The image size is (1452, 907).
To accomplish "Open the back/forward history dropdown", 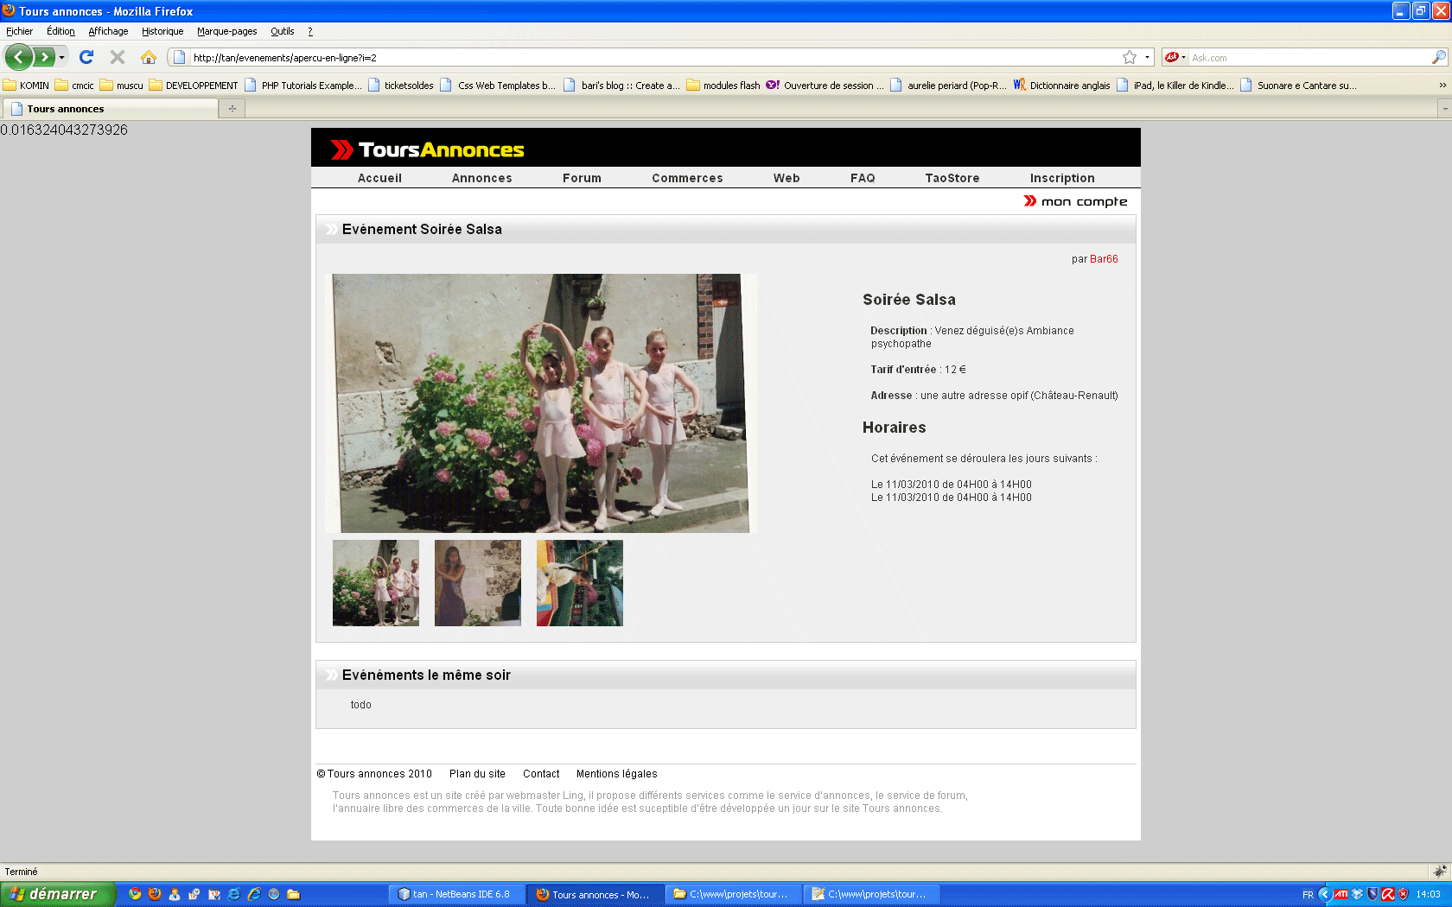I will coord(61,57).
